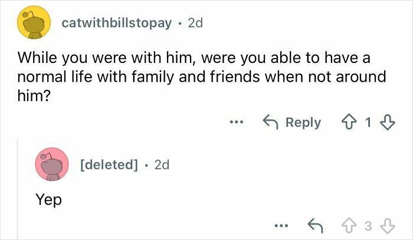This screenshot has height=240, width=413.
Task: Downvote the 'Yep' reply
Action: point(387,225)
